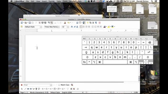Image resolution: width=168 pixels, height=94 pixels.
Task: Expand the Basic Shapes dropdown arrow
Action: pyautogui.click(x=45, y=89)
